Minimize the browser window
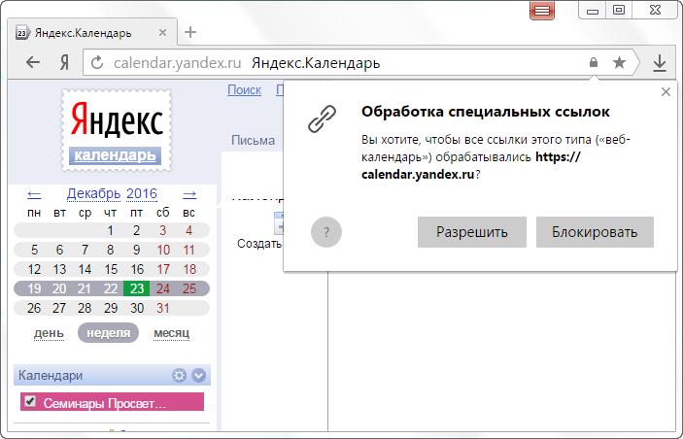 pyautogui.click(x=593, y=11)
